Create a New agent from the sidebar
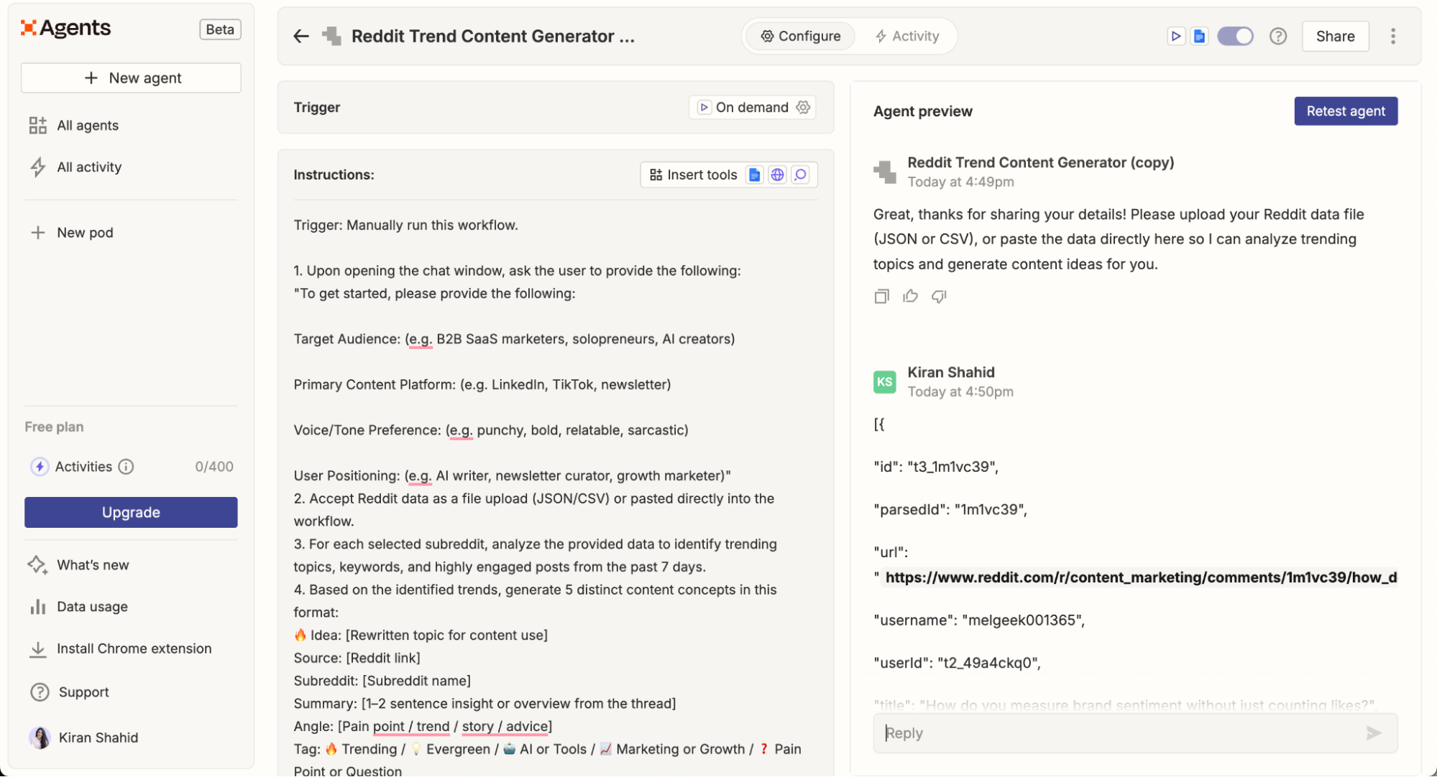Viewport: 1437px width, 777px height. point(131,78)
